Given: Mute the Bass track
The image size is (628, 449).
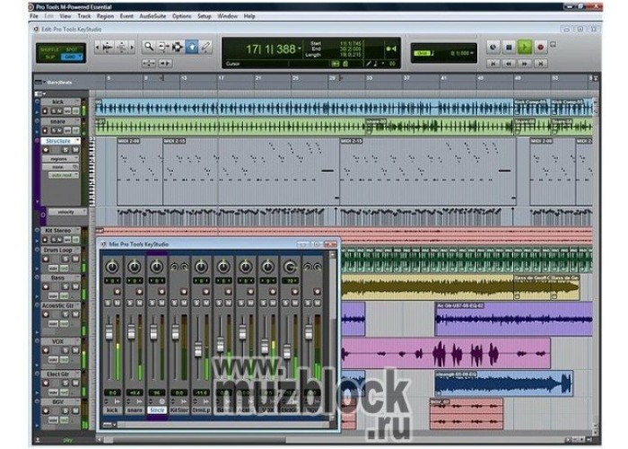Looking at the screenshot, I should 74,286.
